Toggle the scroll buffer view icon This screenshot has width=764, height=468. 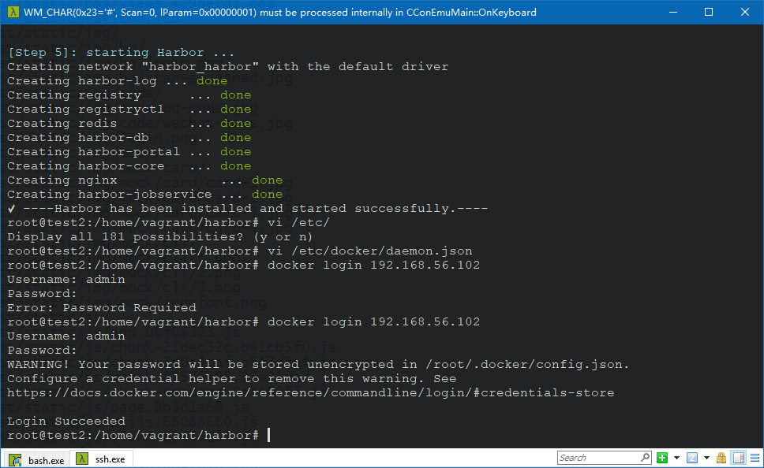coord(739,458)
